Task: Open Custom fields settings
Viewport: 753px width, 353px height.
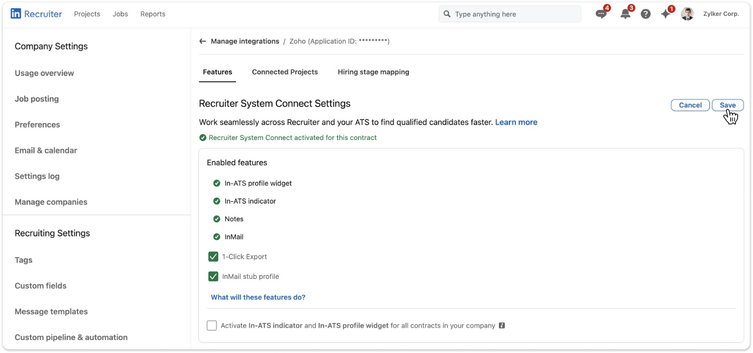Action: [x=41, y=286]
